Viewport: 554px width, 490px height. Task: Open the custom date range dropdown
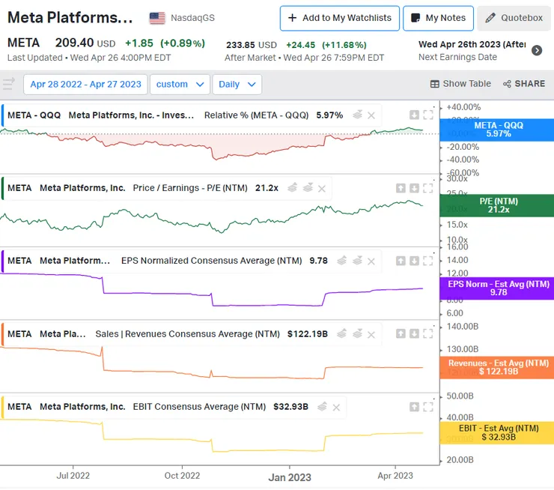[x=180, y=84]
